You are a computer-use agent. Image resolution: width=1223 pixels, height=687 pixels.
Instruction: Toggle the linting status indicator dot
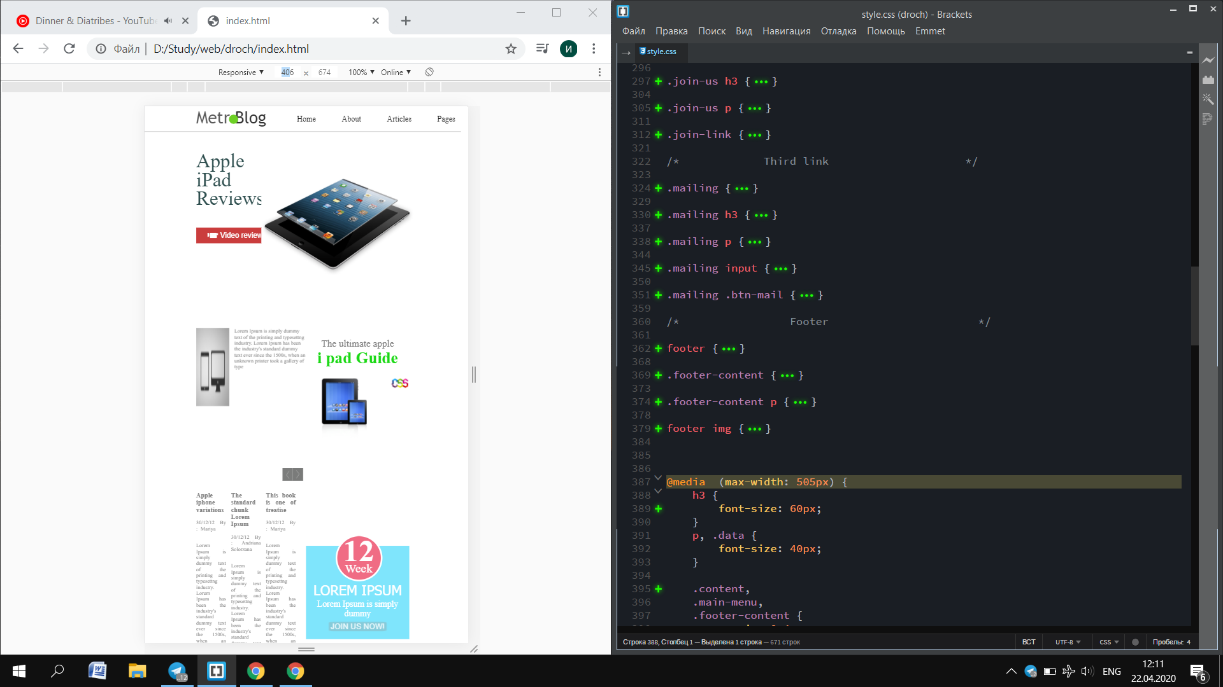click(1135, 642)
